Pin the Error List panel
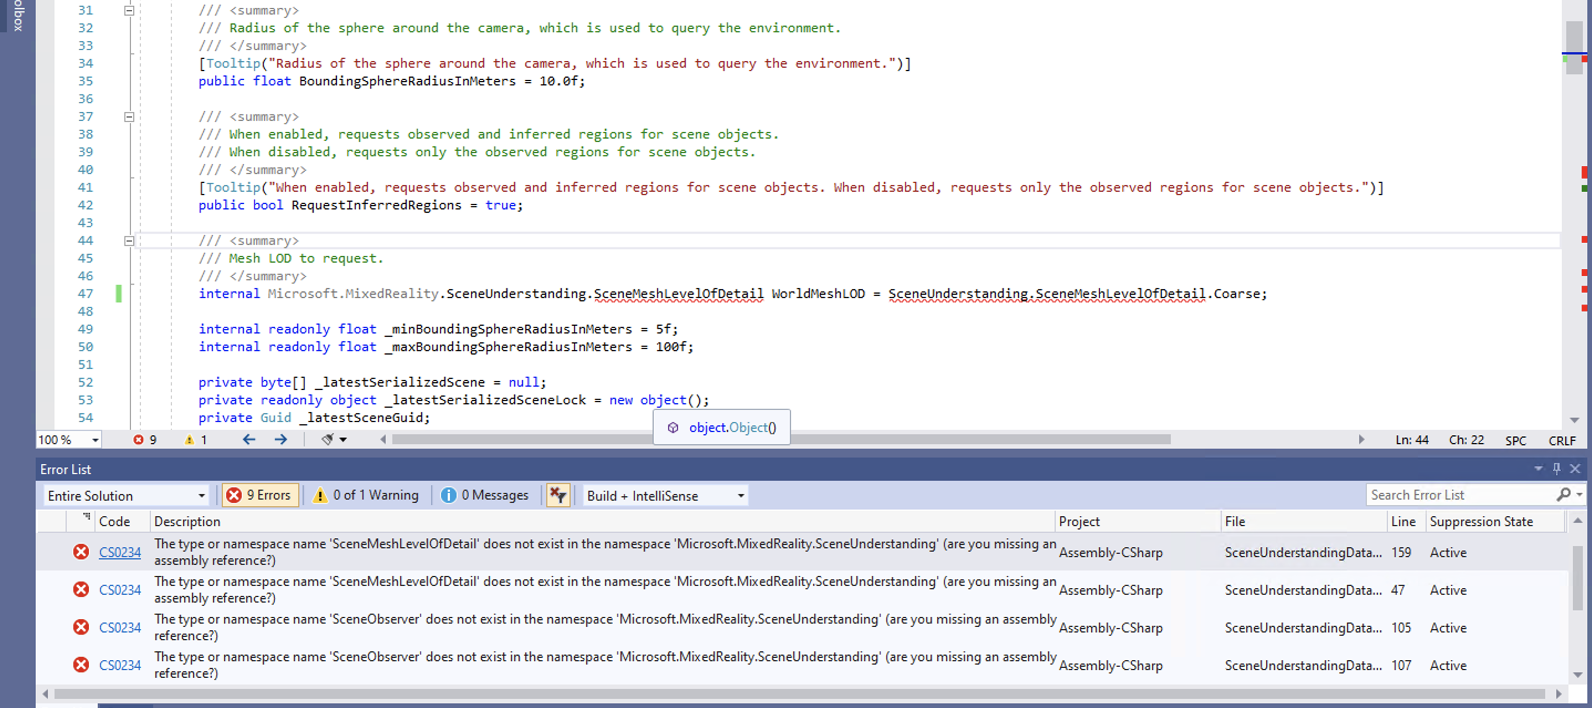 point(1557,469)
